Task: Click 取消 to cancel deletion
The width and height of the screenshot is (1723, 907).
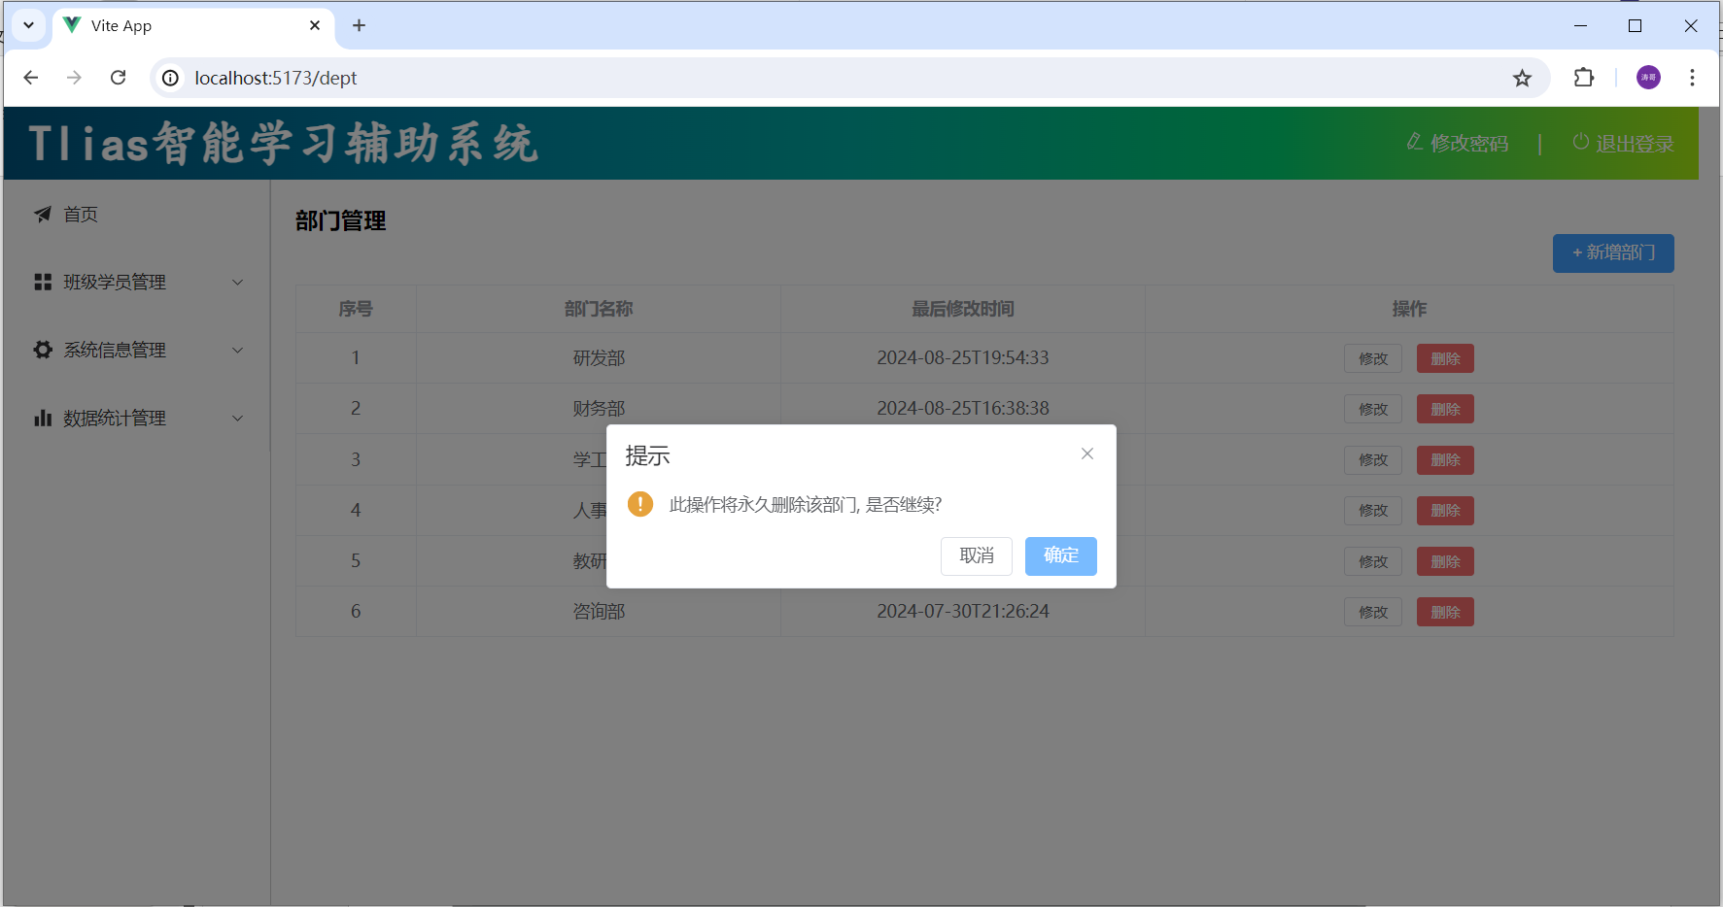Action: coord(976,555)
